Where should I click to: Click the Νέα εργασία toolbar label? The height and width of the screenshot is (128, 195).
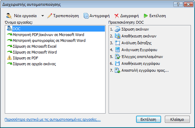coord(25,16)
